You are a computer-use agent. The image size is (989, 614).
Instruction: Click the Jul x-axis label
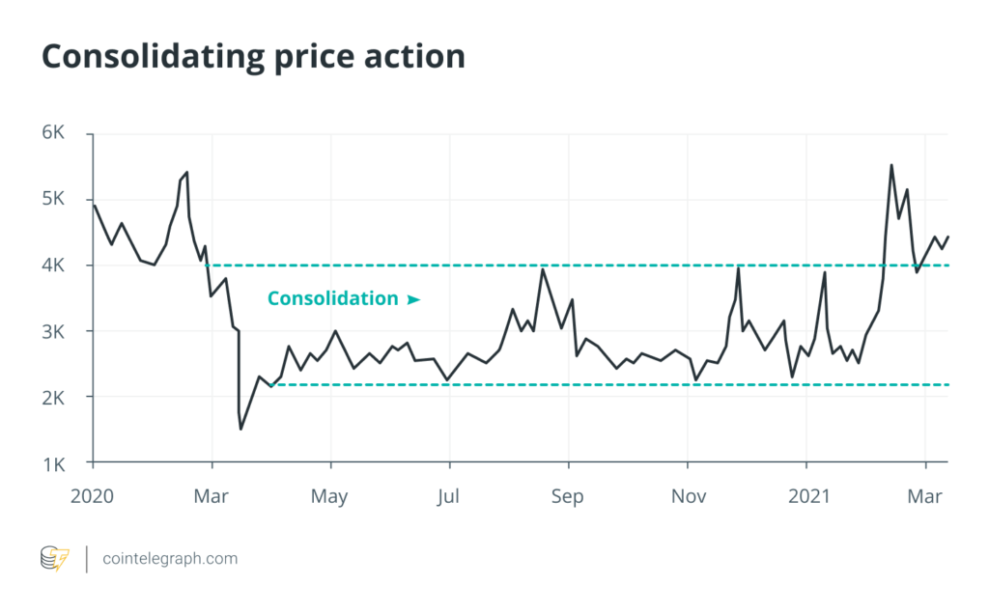click(449, 496)
